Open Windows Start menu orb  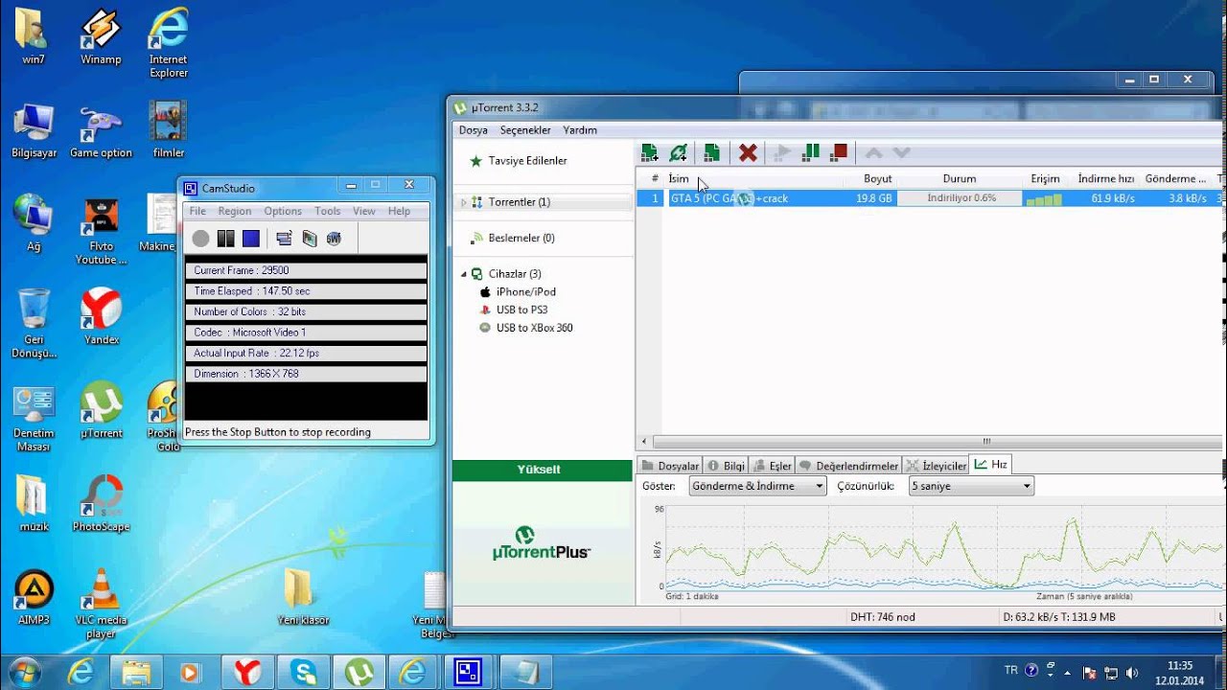coord(23,672)
